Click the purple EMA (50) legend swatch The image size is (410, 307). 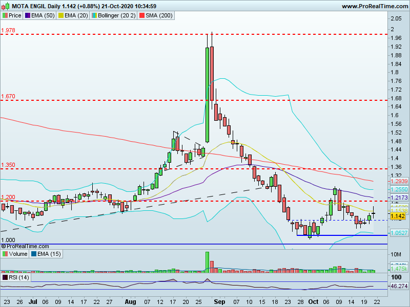click(28, 15)
